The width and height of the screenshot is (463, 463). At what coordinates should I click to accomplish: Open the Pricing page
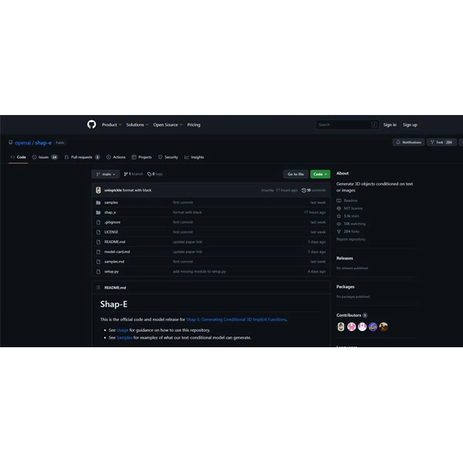(194, 124)
